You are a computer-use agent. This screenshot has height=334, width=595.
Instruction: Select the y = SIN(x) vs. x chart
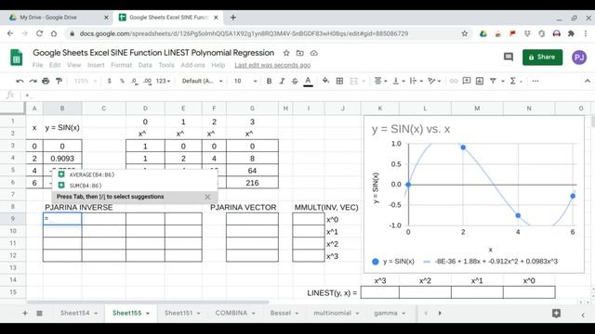(x=474, y=194)
